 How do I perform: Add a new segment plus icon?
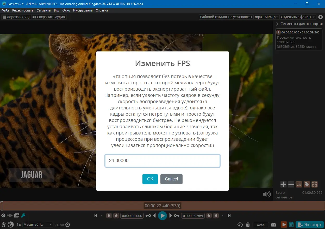coord(283,184)
